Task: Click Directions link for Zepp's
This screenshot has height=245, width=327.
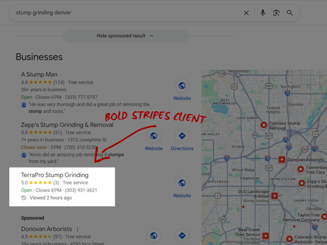Action: coord(182,148)
